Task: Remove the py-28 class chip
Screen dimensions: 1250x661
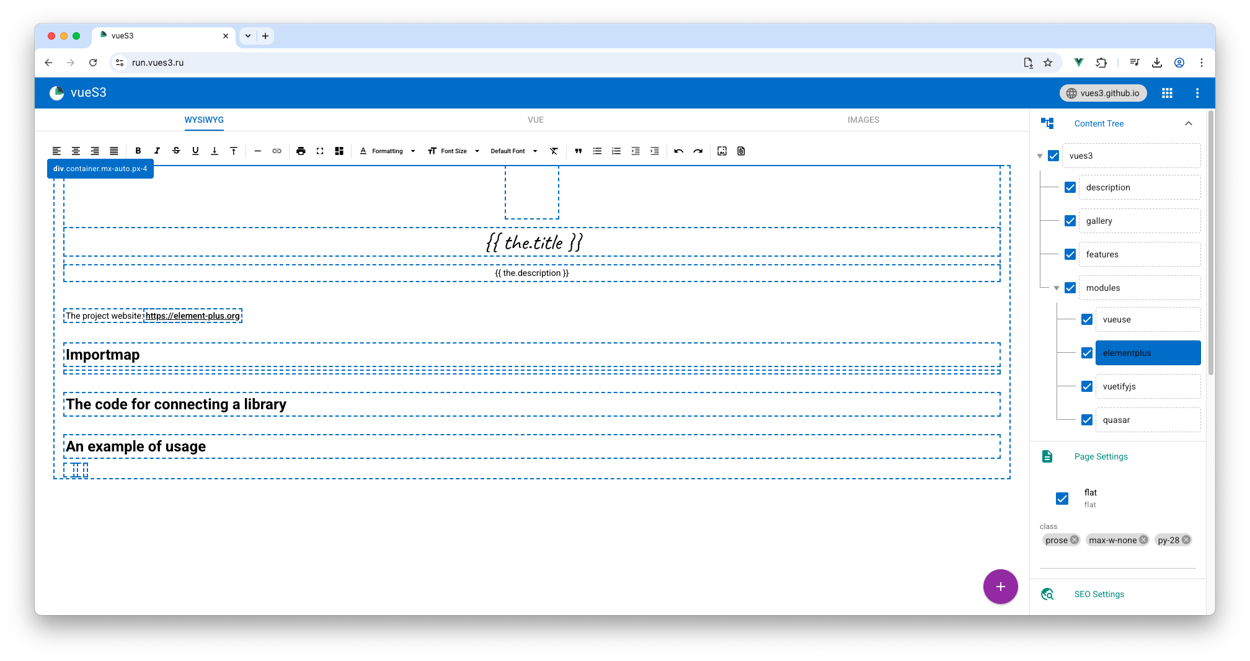Action: click(x=1186, y=540)
